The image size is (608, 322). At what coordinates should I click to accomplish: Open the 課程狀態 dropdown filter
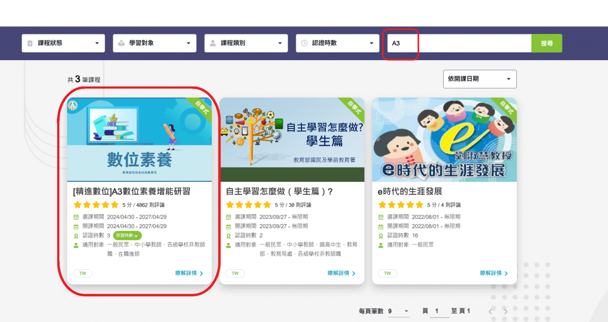pos(63,43)
